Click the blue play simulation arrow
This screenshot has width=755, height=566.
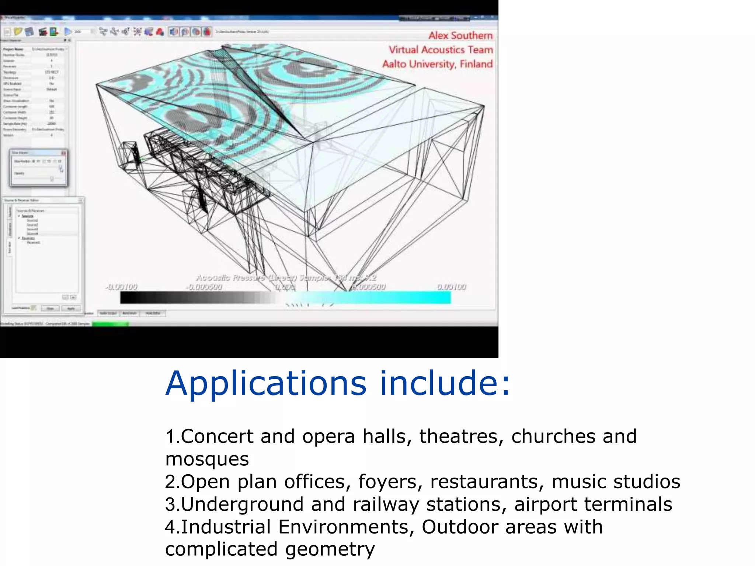(x=68, y=32)
